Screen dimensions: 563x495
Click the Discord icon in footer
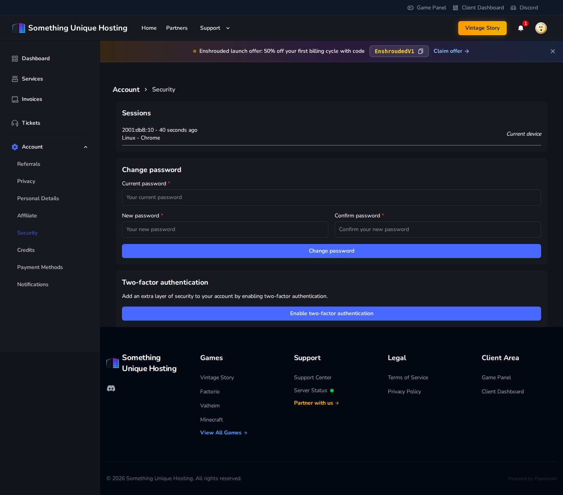(111, 388)
